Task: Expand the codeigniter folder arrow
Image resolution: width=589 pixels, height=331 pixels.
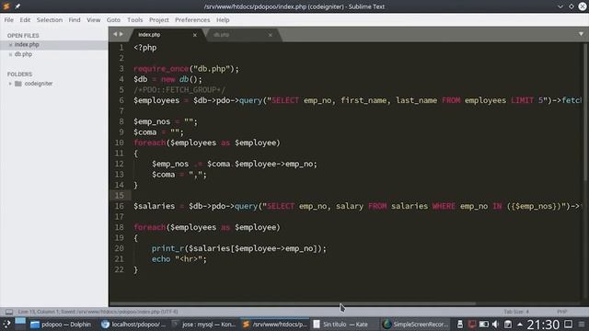Action: (x=10, y=84)
